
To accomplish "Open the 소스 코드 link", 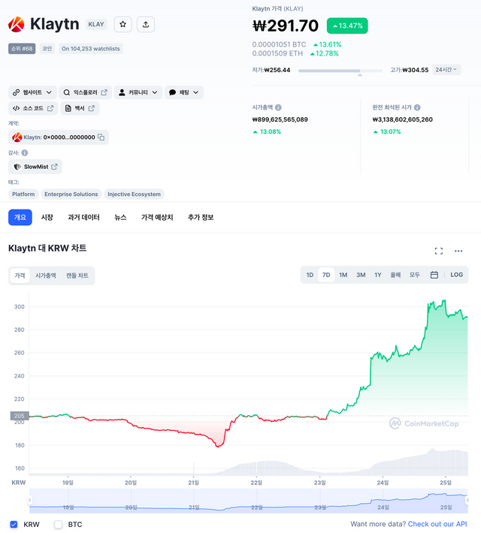I will point(33,108).
